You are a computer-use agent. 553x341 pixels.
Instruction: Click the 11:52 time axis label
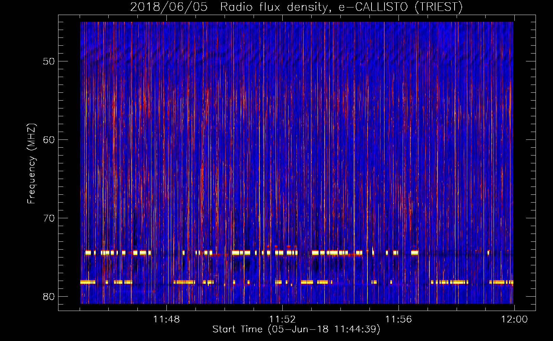[282, 320]
